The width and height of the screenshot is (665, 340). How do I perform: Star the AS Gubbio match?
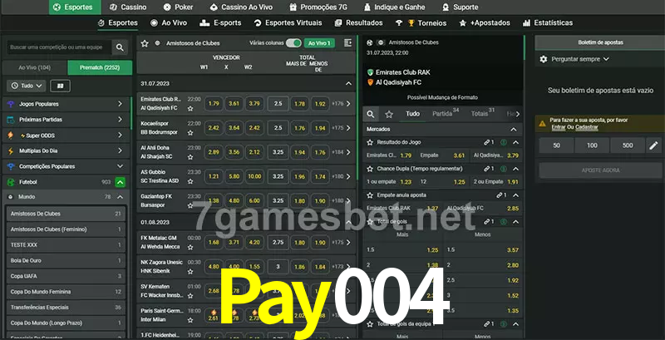click(x=190, y=181)
